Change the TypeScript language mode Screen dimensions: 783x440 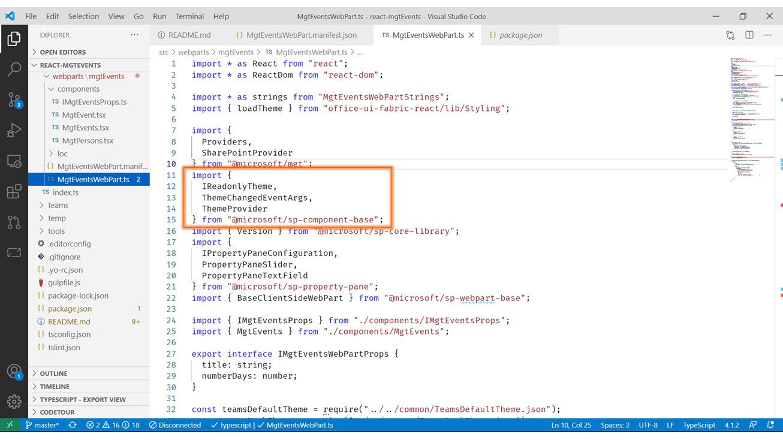point(699,425)
